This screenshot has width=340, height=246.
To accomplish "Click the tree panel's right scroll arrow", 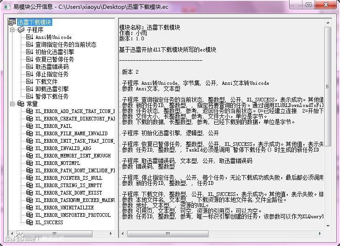I will point(111,233).
